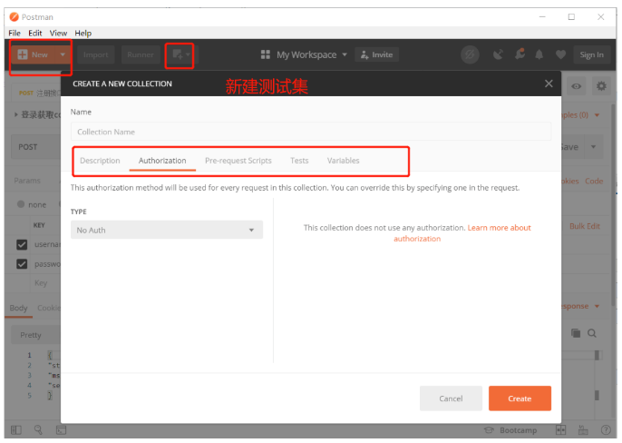622x443 pixels.
Task: Click the Code link in background
Action: pyautogui.click(x=594, y=181)
